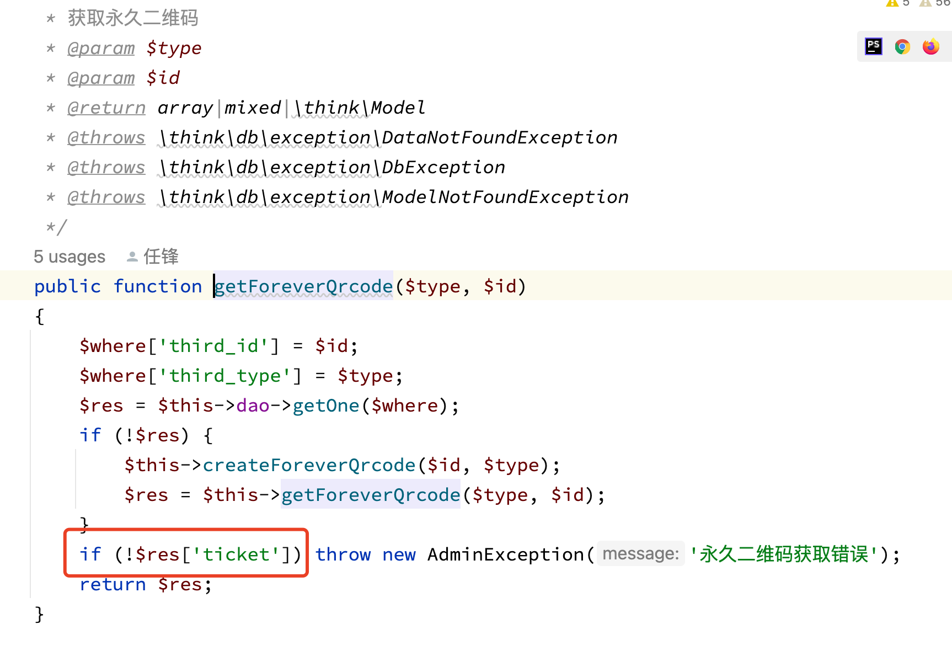
Task: Click the 'third_type' array key string
Action: (x=225, y=376)
